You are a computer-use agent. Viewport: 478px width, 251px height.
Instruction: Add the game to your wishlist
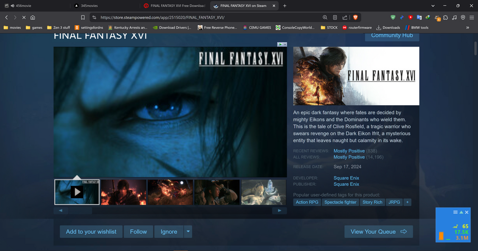point(91,231)
